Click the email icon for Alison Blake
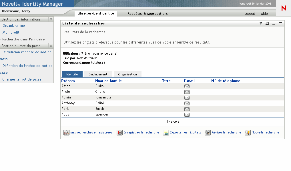291x171 pixels. pos(187,86)
